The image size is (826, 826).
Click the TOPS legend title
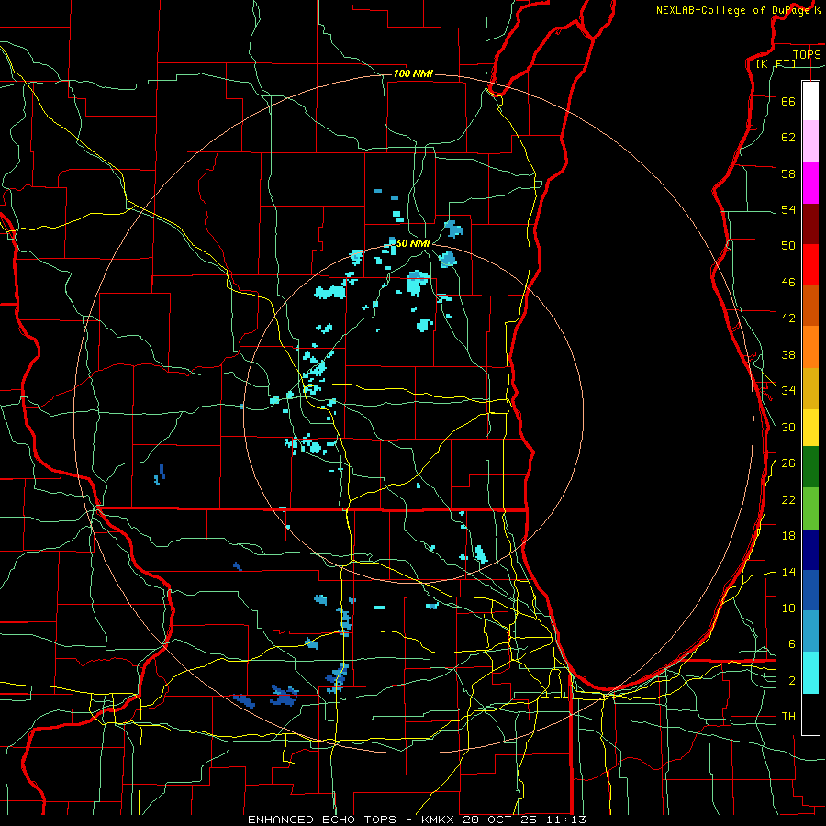coord(807,54)
